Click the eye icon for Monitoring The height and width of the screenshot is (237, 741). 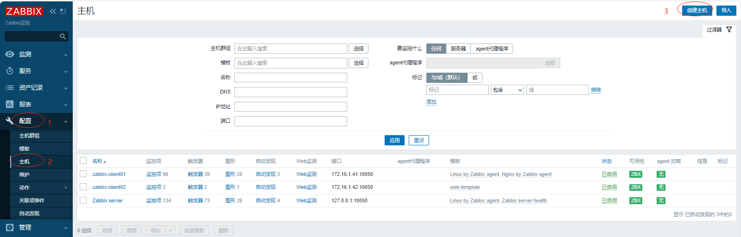pyautogui.click(x=10, y=54)
